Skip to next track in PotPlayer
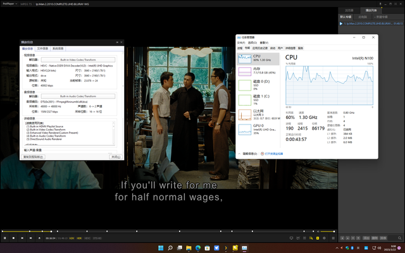Screen dimensions: 405x253 pos(31,238)
